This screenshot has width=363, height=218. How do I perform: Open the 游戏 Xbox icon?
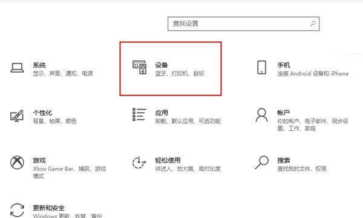(17, 162)
